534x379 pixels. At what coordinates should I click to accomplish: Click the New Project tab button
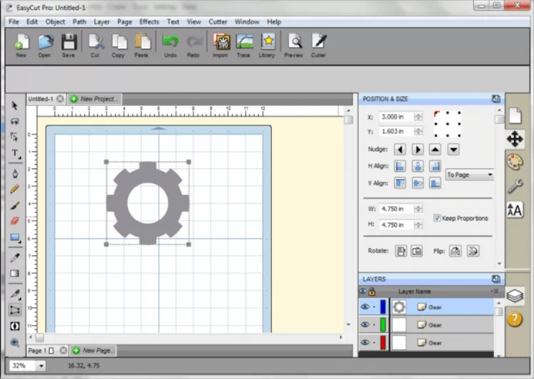tap(95, 99)
